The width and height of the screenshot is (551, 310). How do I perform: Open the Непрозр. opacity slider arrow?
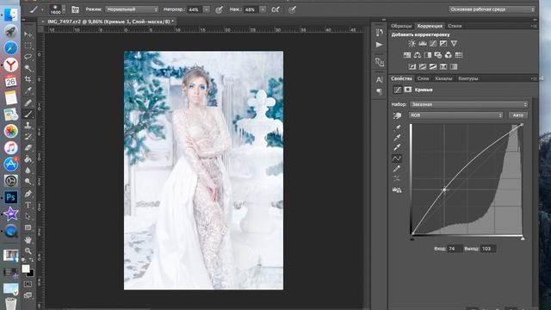[x=207, y=9]
